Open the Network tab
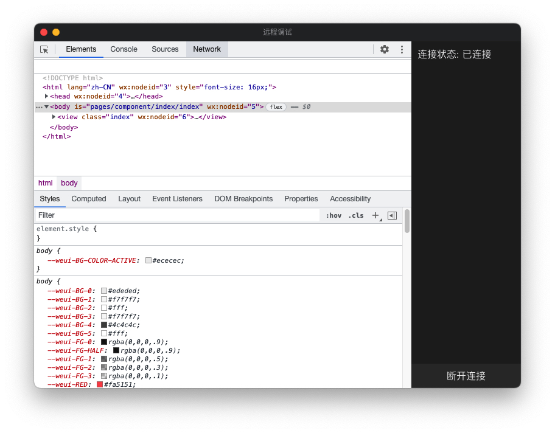 click(207, 49)
